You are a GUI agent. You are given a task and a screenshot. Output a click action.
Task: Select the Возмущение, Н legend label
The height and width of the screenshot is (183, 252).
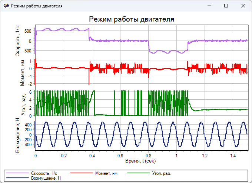[x=46, y=178]
